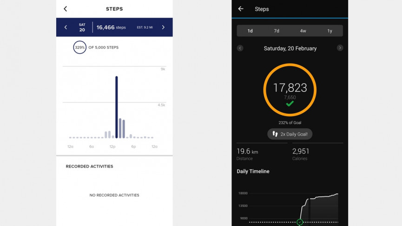402x226 pixels.
Task: Go to next day in blue date bar
Action: coord(163,27)
